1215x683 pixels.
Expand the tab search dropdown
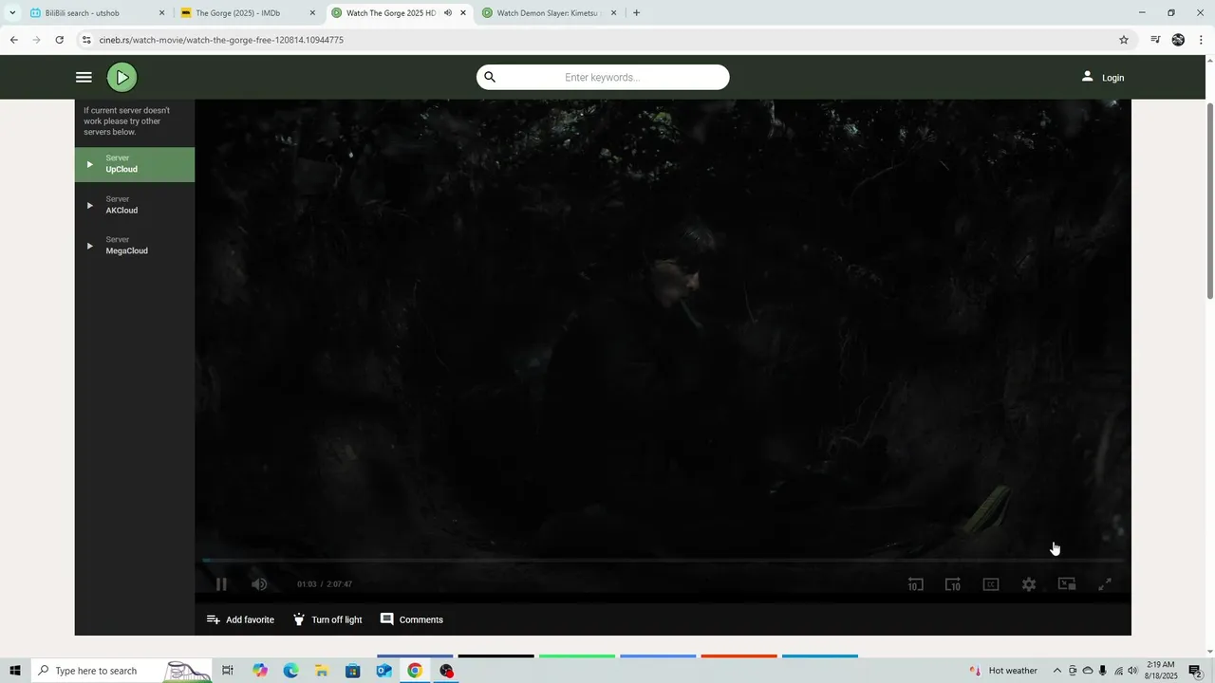12,13
